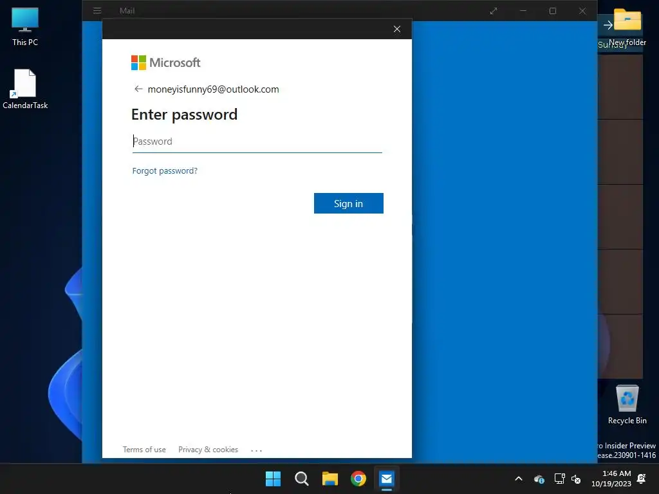The image size is (659, 494).
Task: Close the Microsoft sign-in dialog
Action: 396,29
